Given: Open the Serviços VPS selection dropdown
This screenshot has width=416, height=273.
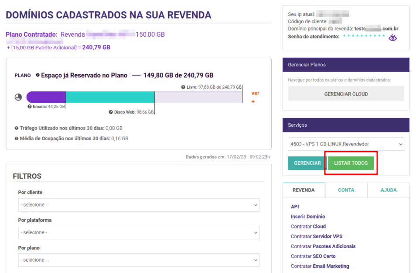Looking at the screenshot, I should click(346, 144).
